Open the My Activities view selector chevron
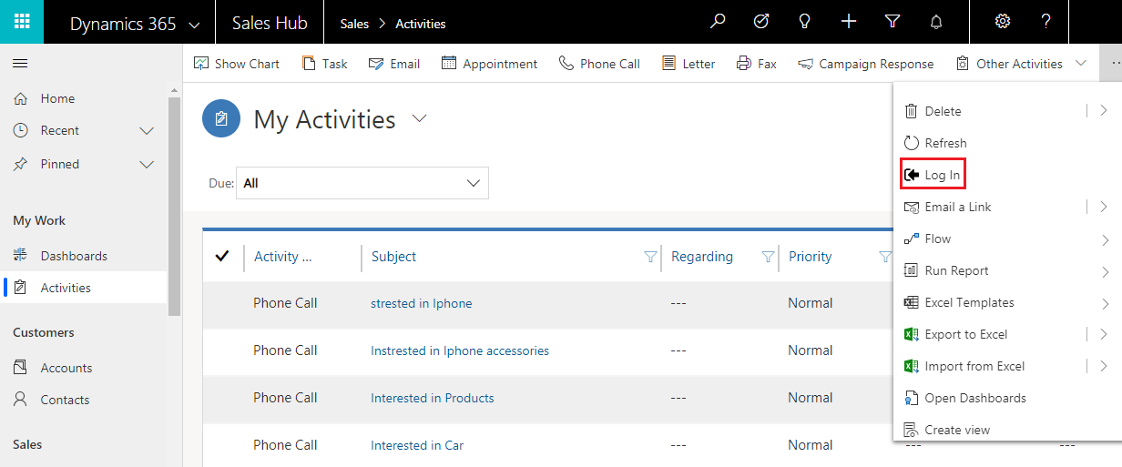This screenshot has width=1122, height=467. coord(420,118)
